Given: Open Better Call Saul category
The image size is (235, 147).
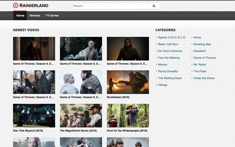Looking at the screenshot, I should pos(168,44).
